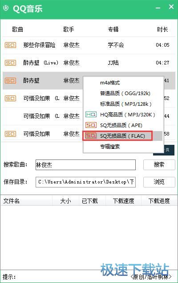Screen dimensions: 178x283
Task: Click HQ icon in the context menu
Action: point(91,115)
